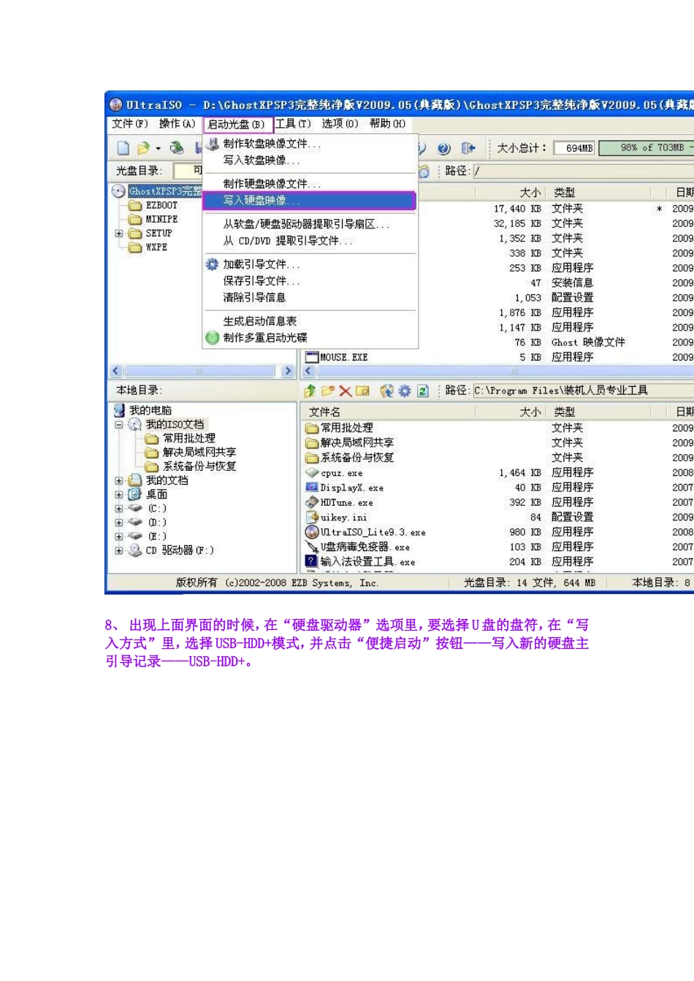Open the dropdown arrow beside Open icon
This screenshot has height=981, width=694.
click(158, 149)
